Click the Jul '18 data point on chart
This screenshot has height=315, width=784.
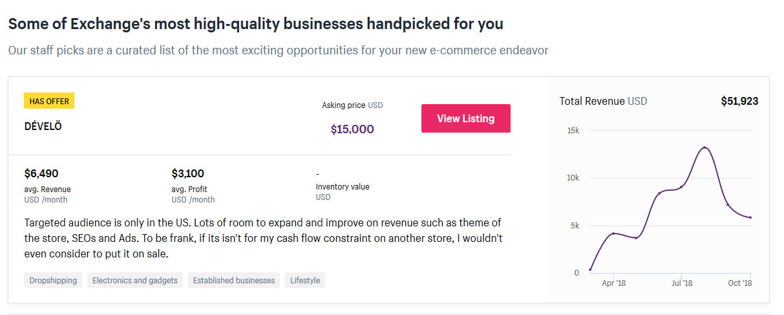(x=682, y=187)
